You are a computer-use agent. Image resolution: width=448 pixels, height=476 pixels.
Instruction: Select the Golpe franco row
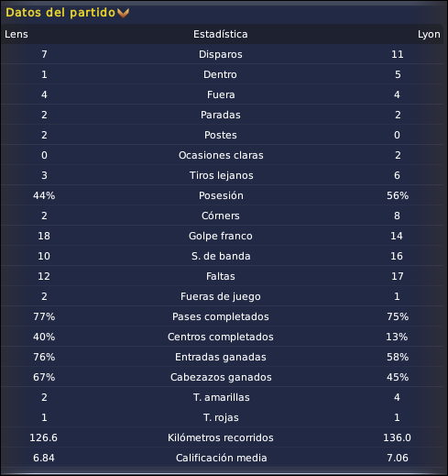pos(222,236)
